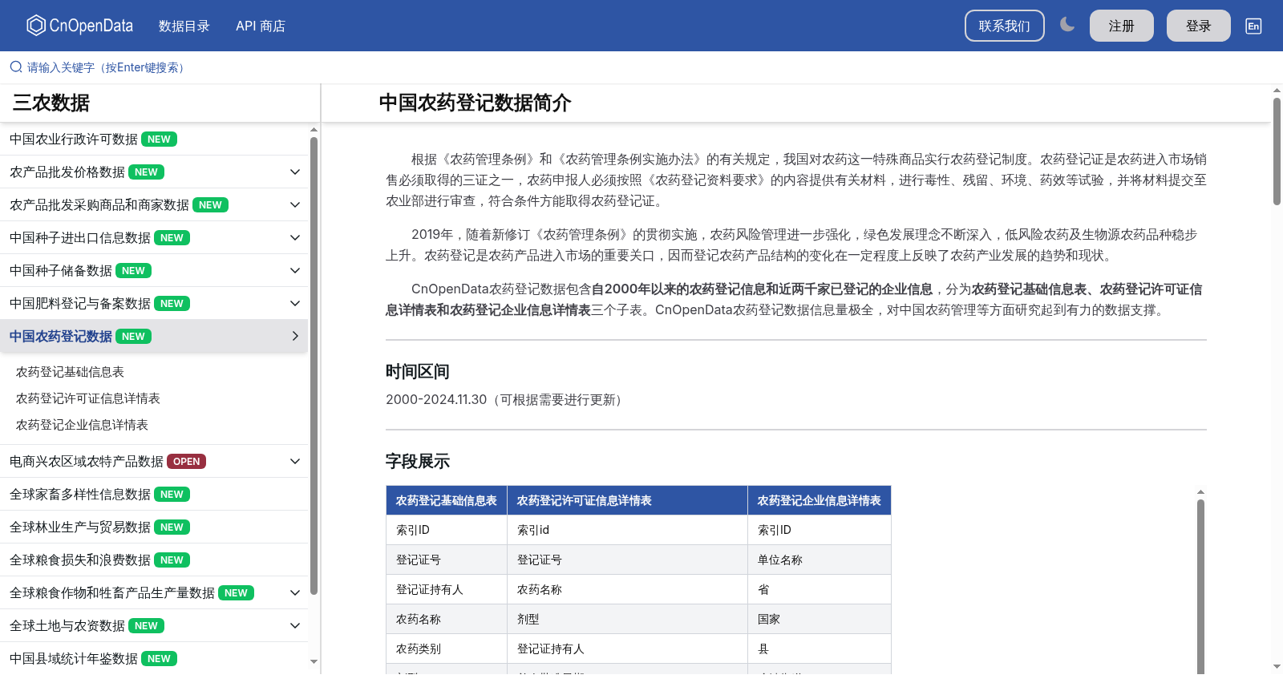
Task: Click 注册 button
Action: pyautogui.click(x=1122, y=26)
